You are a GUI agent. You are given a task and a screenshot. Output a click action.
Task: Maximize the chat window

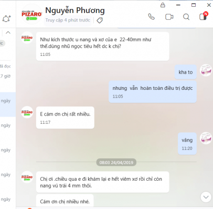pos(194,5)
